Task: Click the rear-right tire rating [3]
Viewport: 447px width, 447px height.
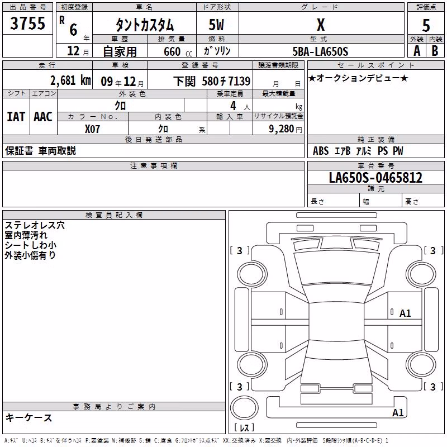Action: pos(434,387)
